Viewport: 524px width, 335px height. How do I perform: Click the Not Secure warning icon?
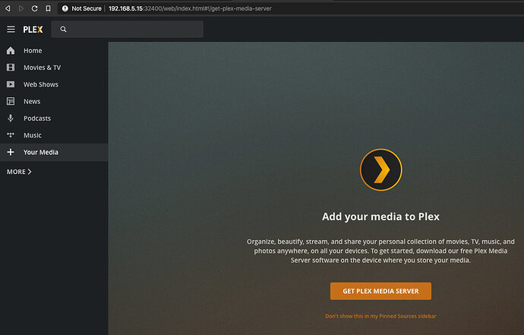(65, 8)
